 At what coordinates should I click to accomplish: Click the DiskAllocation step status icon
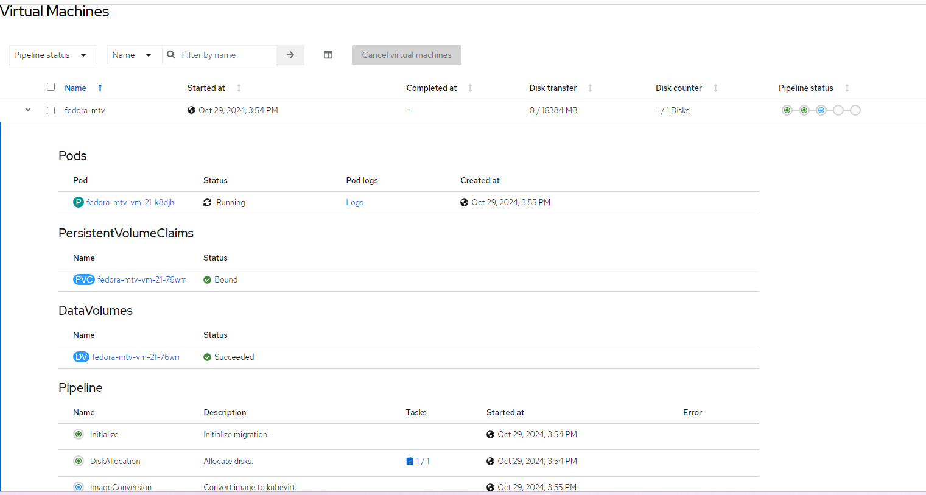pyautogui.click(x=79, y=461)
